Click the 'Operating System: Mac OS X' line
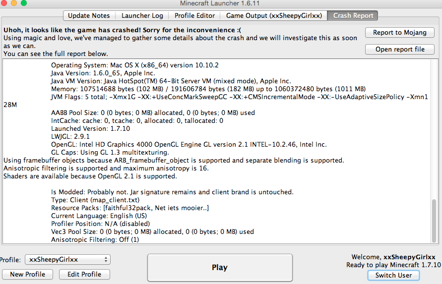Image resolution: width=442 pixels, height=284 pixels. coord(135,65)
